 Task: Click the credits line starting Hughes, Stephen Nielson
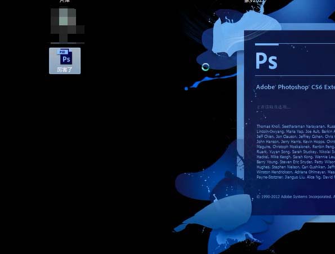coord(296,167)
